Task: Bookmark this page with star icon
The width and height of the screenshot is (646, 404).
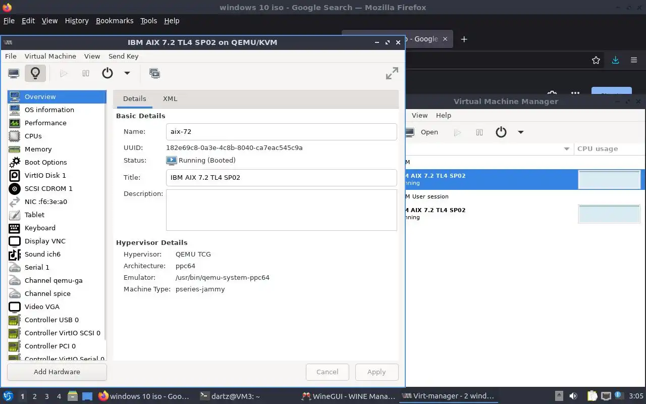Action: click(x=596, y=60)
